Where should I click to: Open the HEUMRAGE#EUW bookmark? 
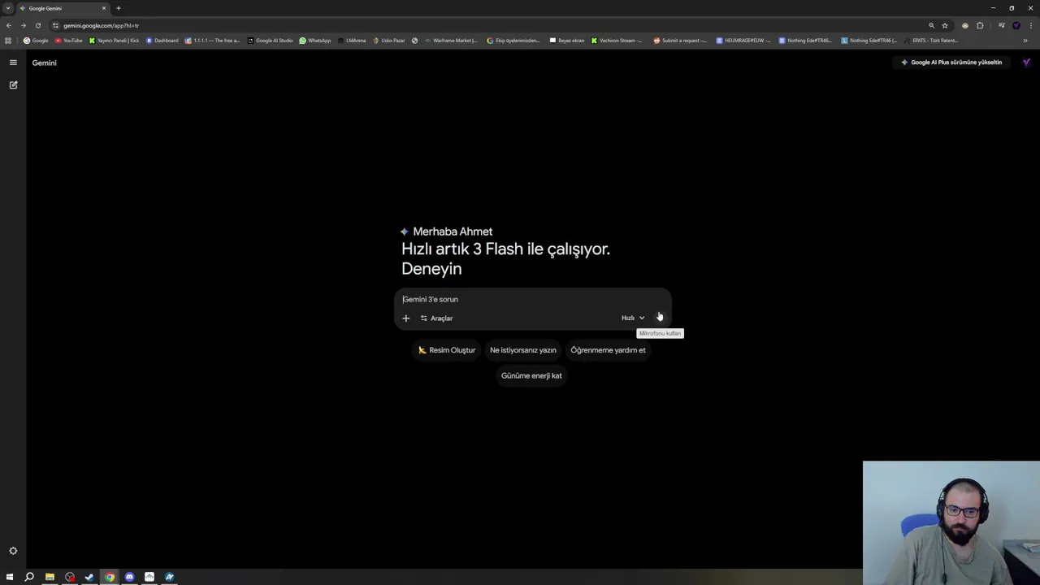point(743,41)
